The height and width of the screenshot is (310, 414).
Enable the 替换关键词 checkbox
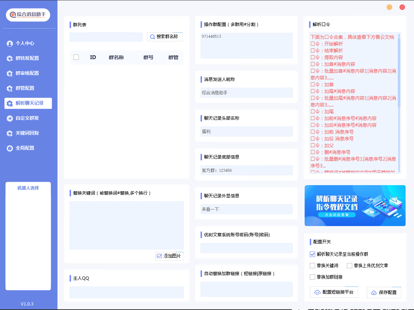pos(313,265)
